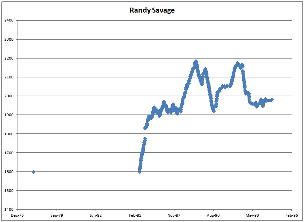The image size is (304, 222).
Task: Click the May-93 x-axis label
Action: tap(252, 215)
